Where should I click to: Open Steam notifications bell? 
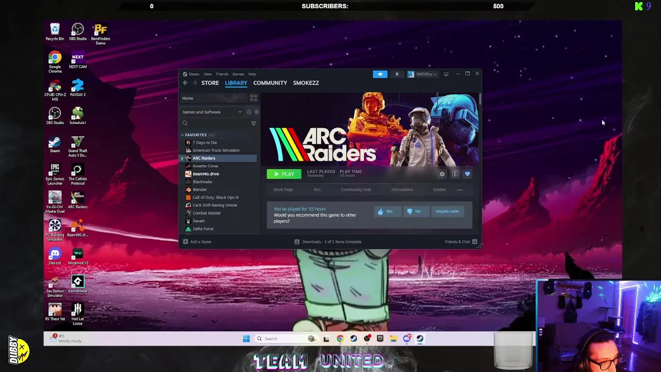[397, 74]
